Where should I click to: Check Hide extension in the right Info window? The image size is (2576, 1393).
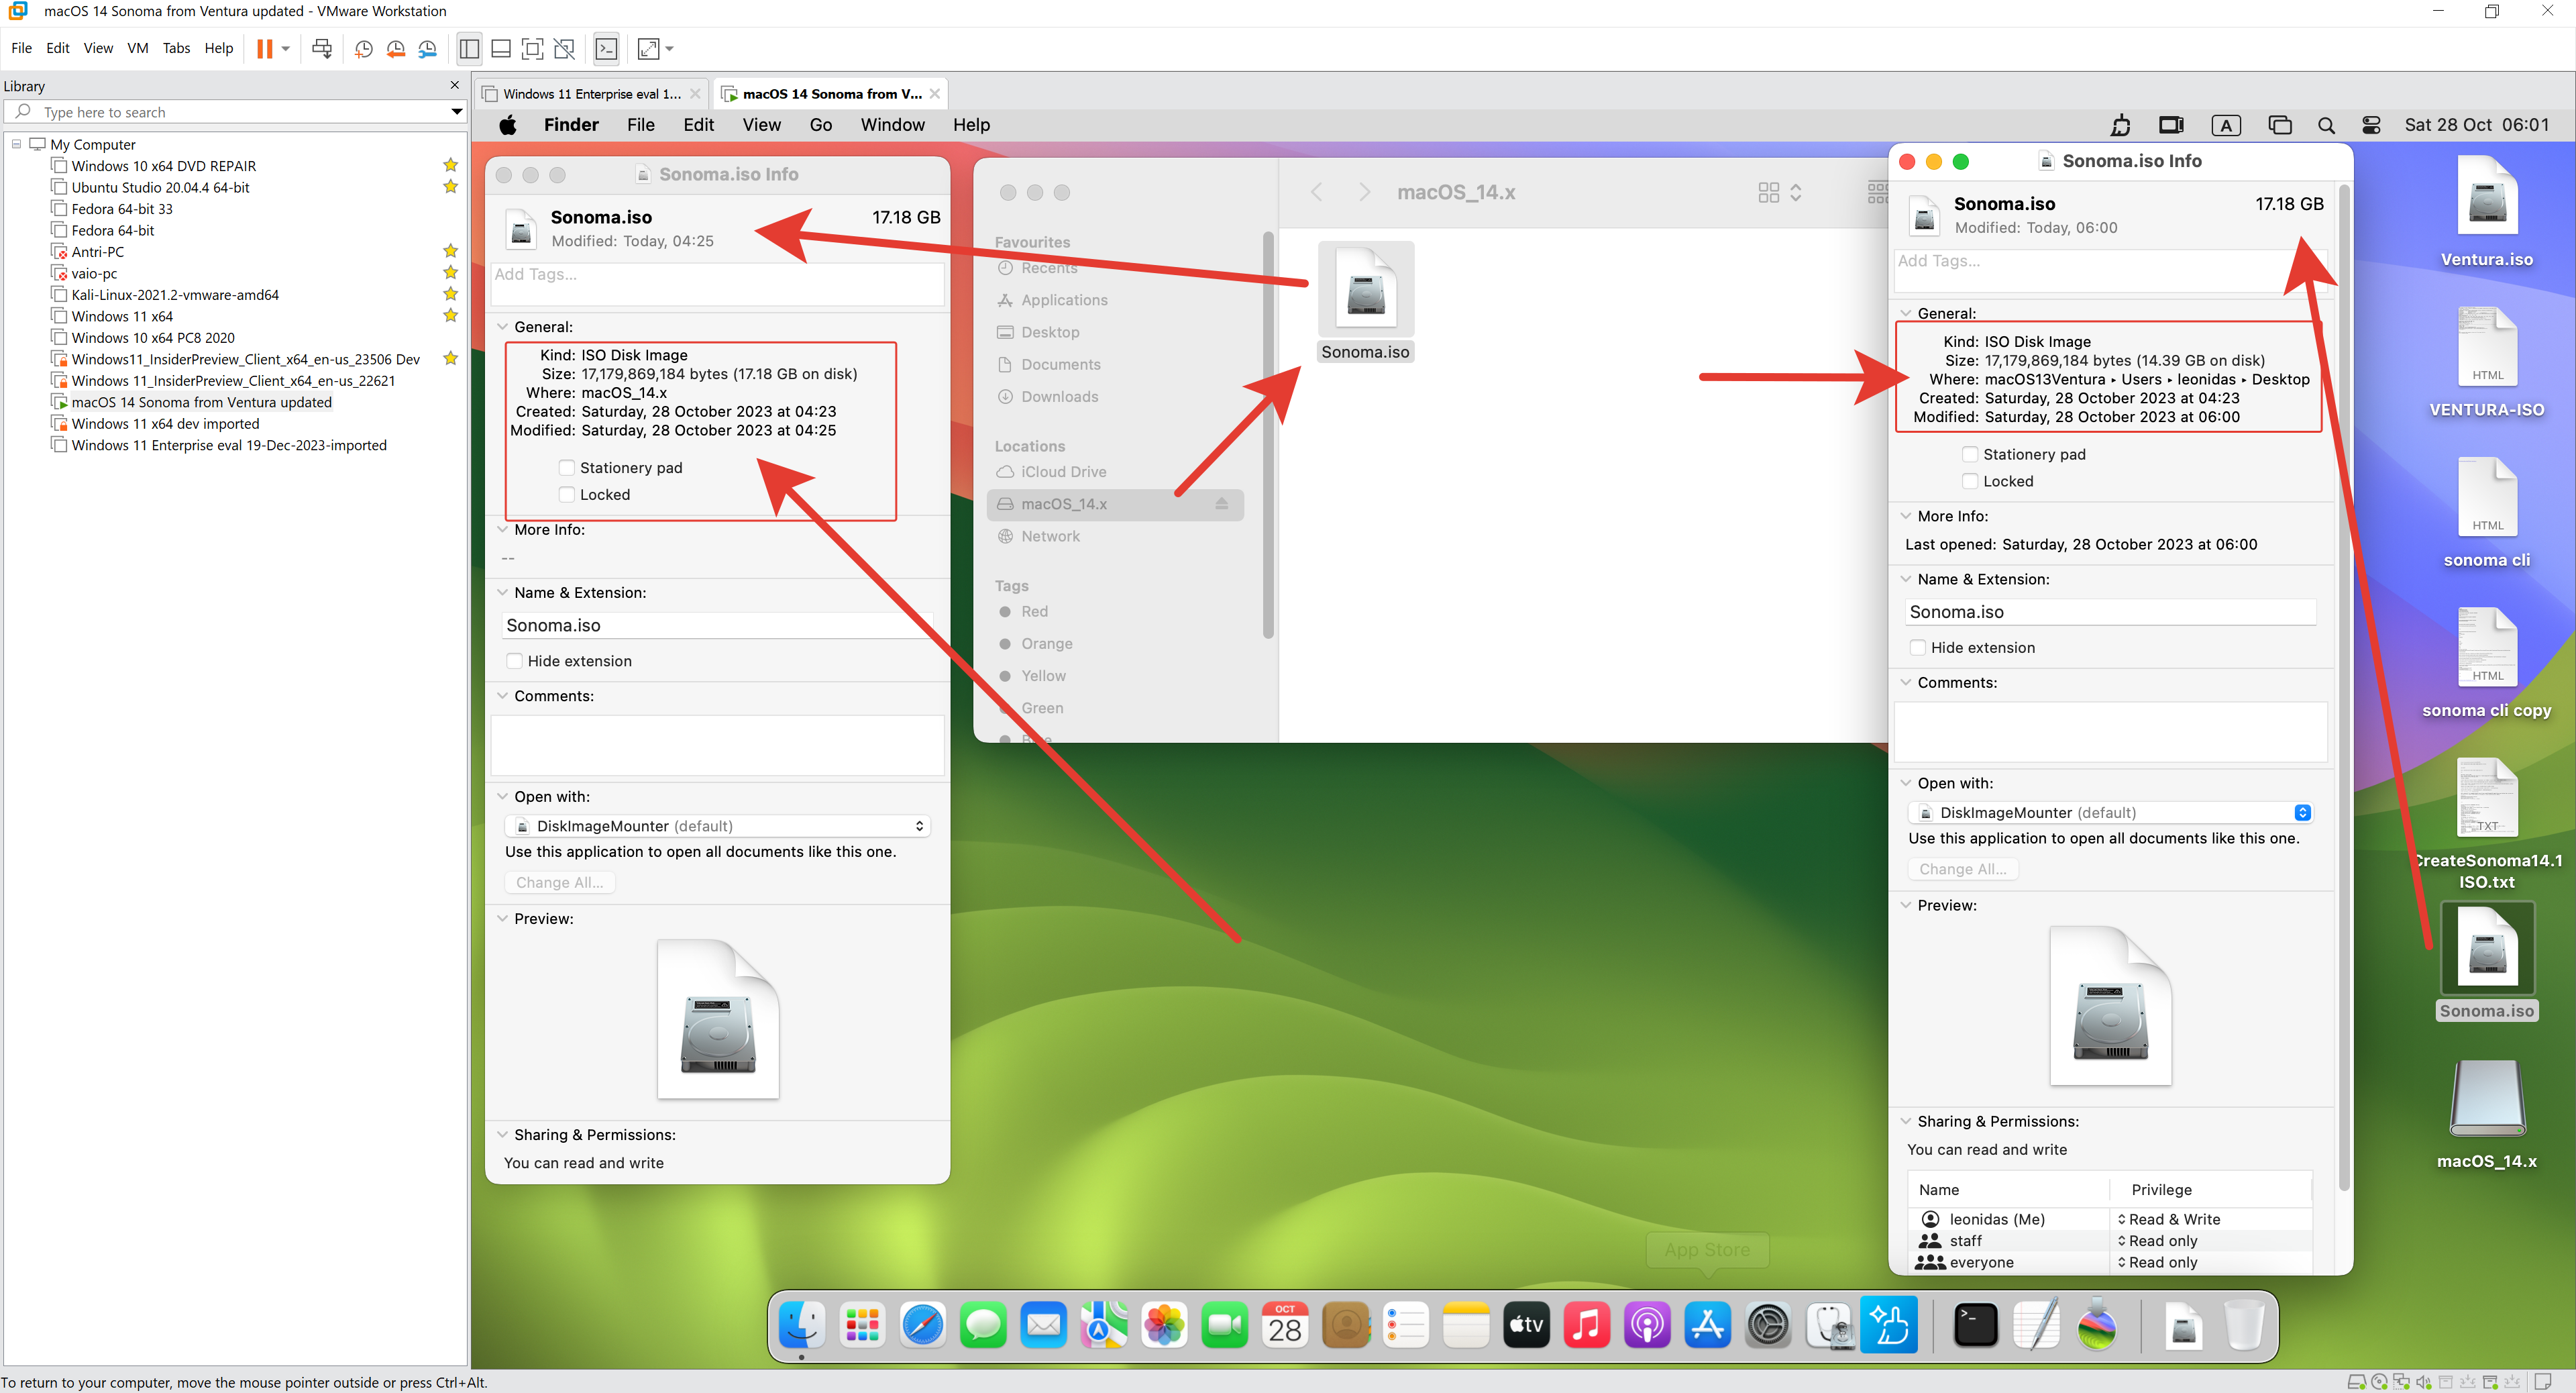[x=1917, y=648]
